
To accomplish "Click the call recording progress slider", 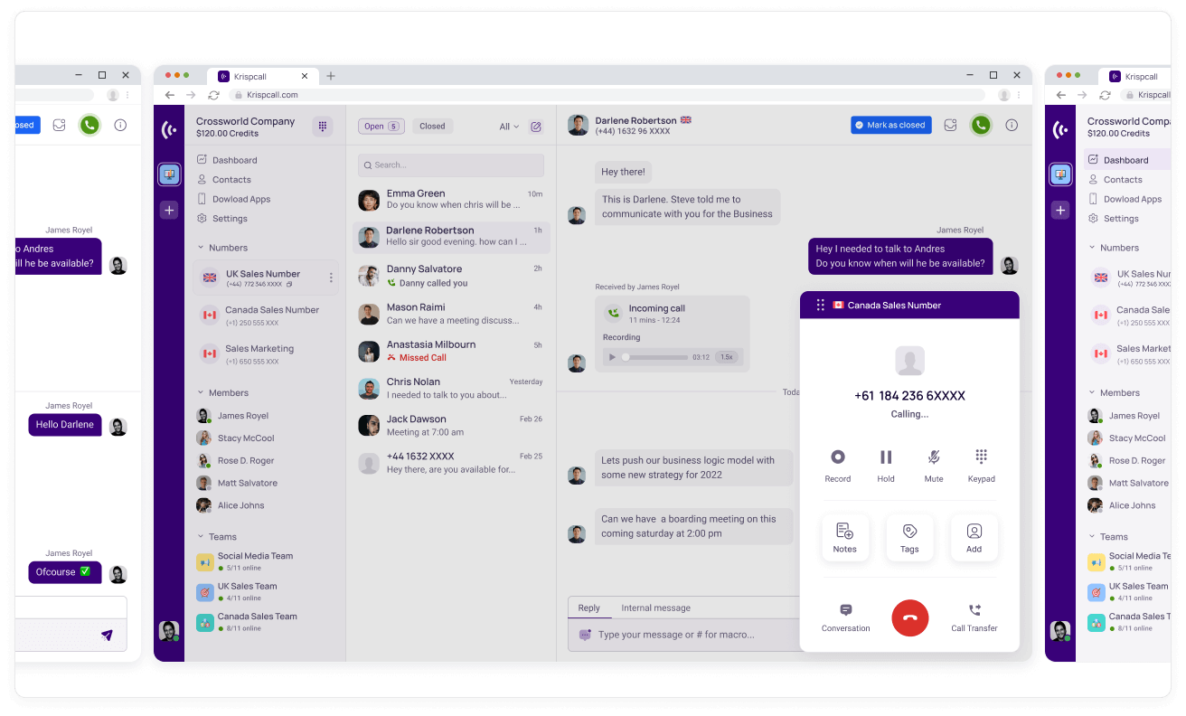I will coord(654,357).
